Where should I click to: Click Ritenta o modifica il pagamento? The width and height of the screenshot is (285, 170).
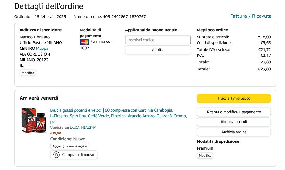tap(234, 112)
